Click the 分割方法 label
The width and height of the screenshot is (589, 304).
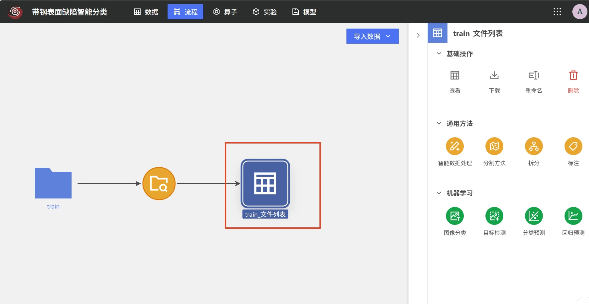tap(494, 163)
